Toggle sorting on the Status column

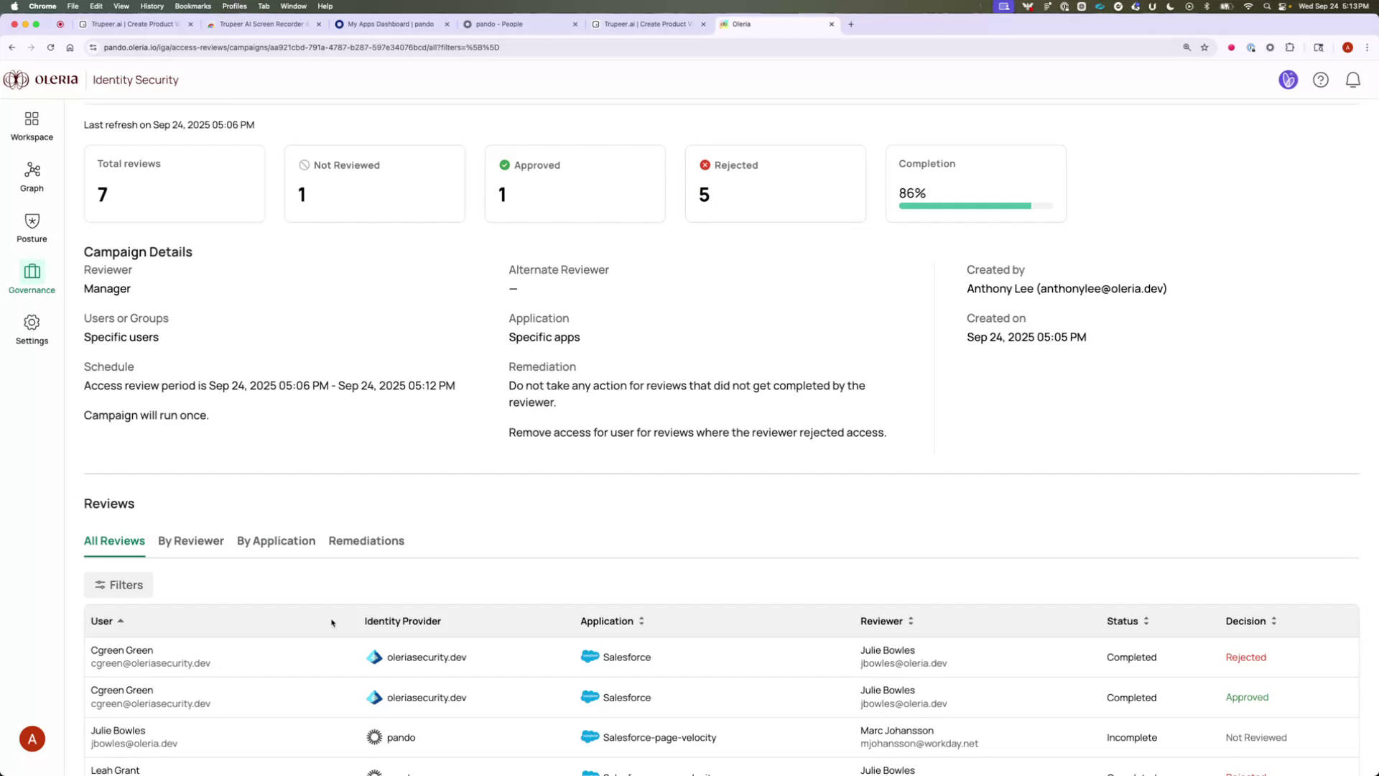click(1146, 621)
